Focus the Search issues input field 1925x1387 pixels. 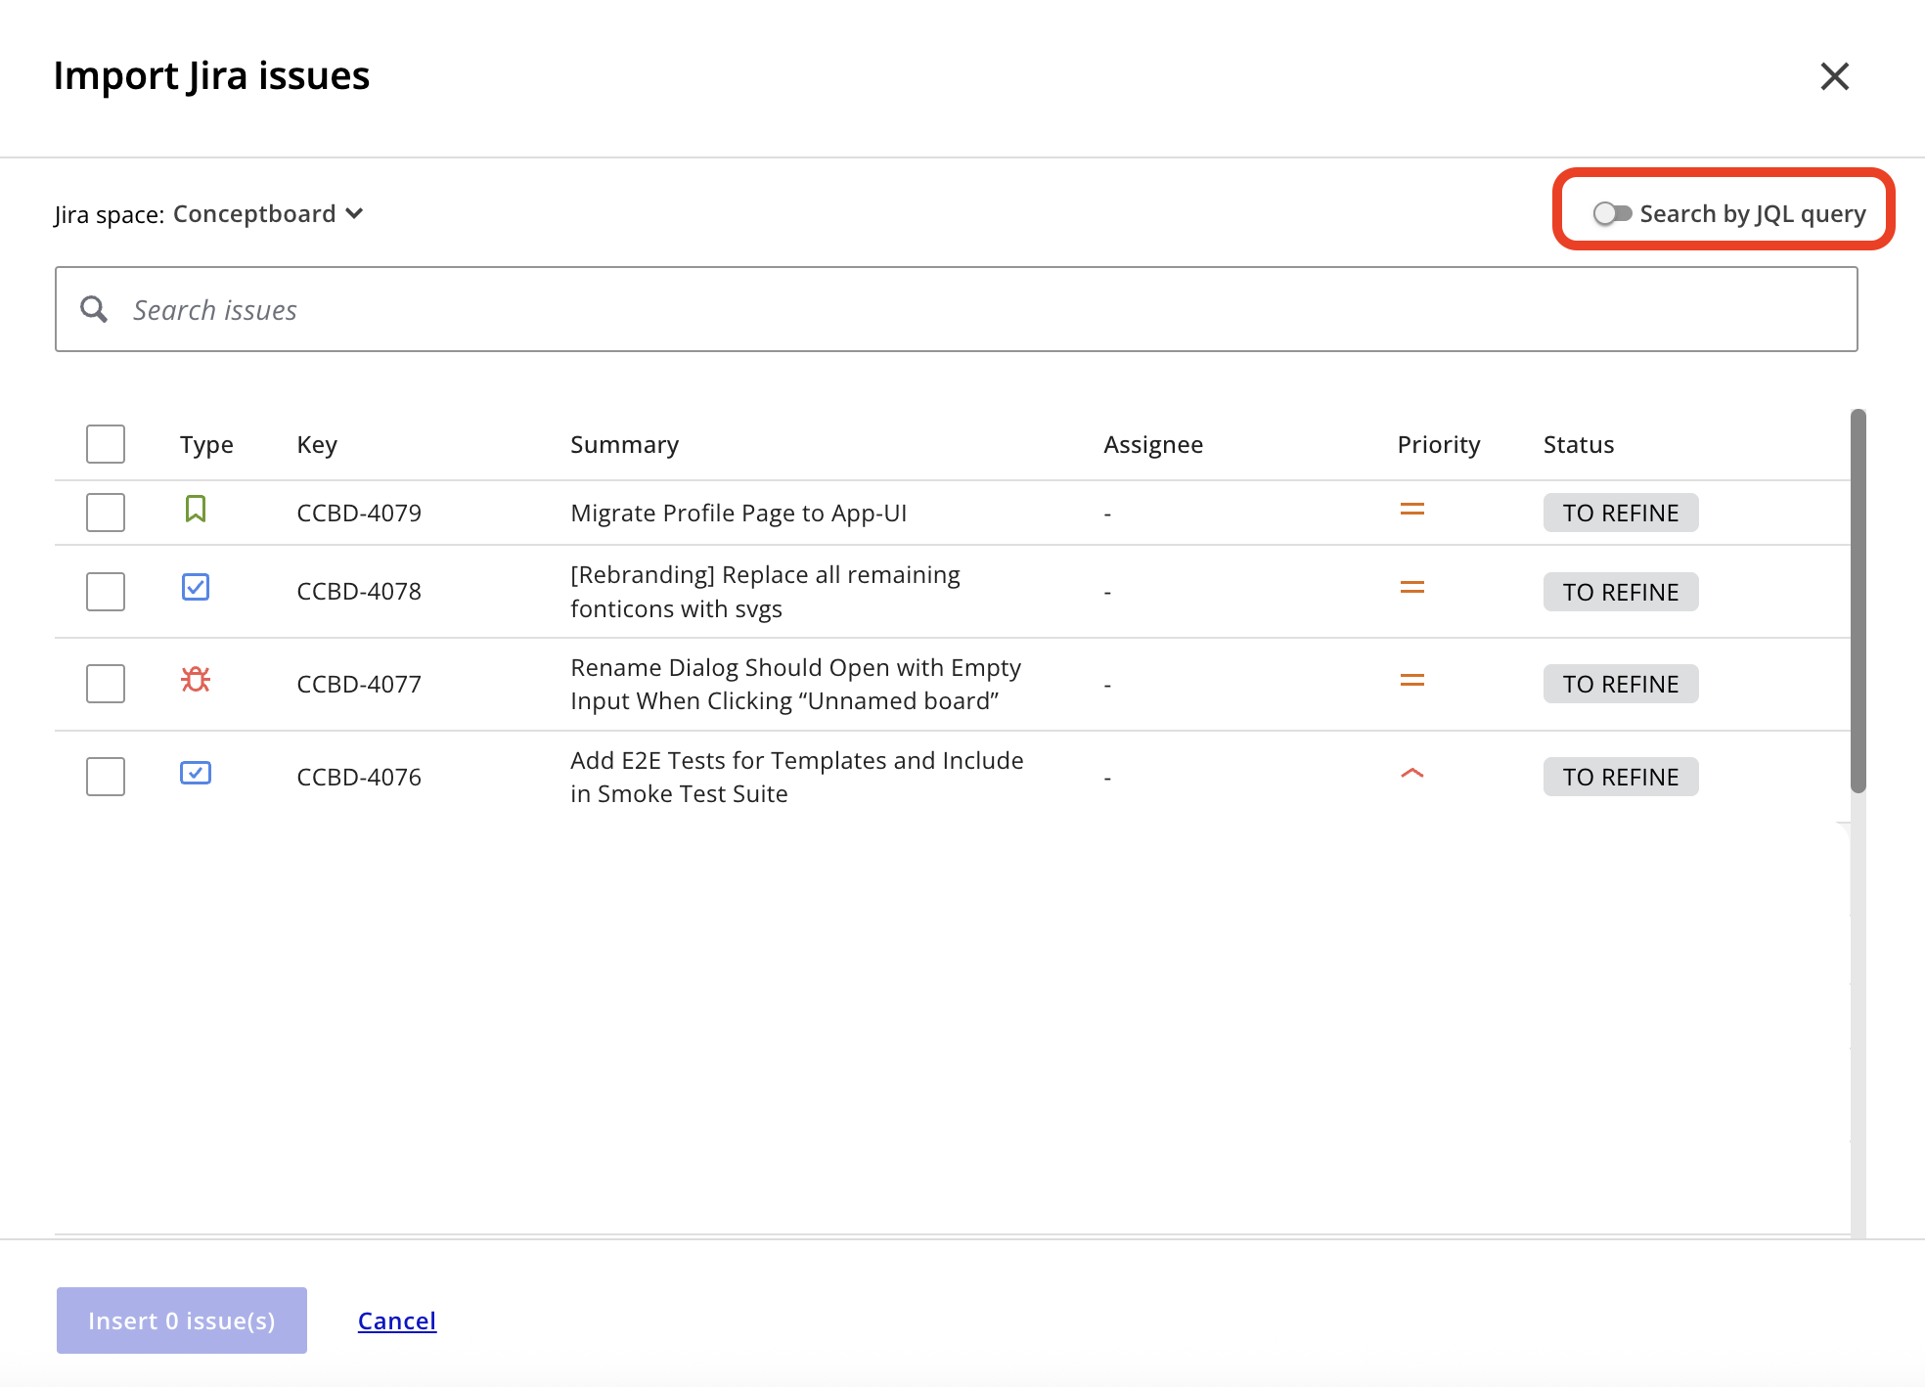click(x=978, y=310)
